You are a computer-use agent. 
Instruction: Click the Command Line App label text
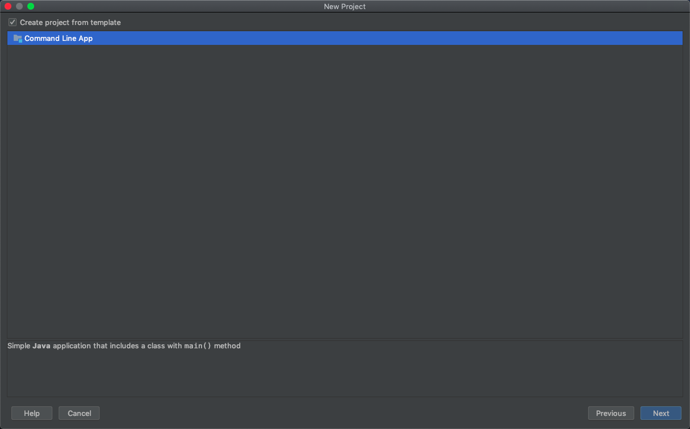click(x=59, y=38)
